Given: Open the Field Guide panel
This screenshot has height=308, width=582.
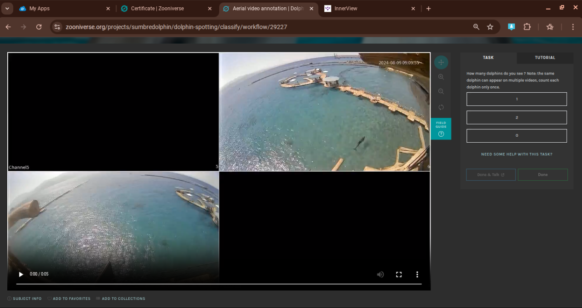Looking at the screenshot, I should pos(441,129).
